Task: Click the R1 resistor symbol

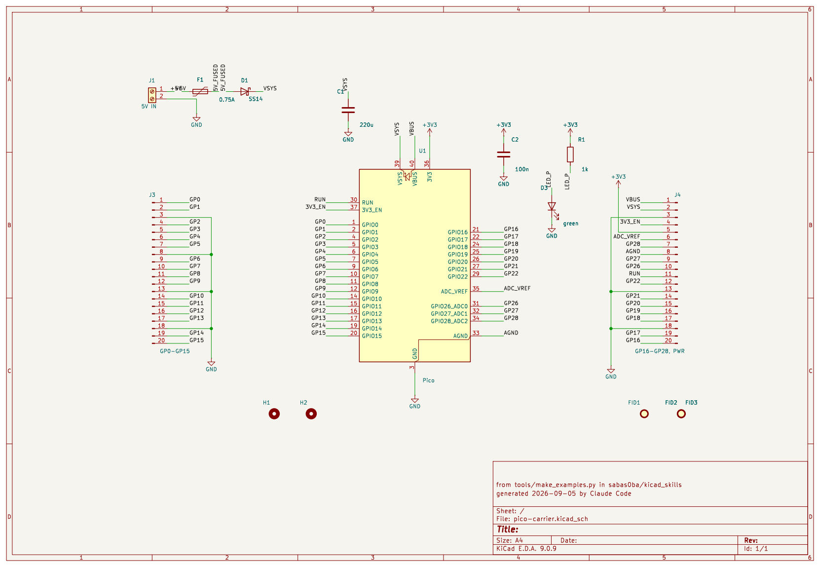Action: tap(570, 154)
